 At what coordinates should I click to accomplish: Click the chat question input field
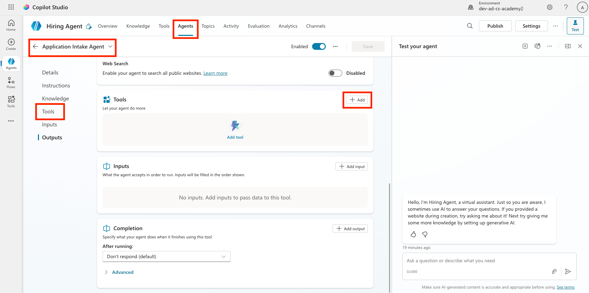point(479,261)
